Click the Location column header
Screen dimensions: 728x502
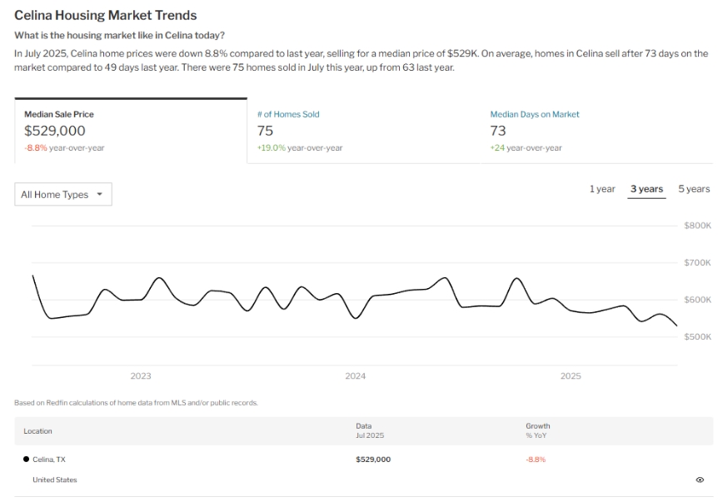(38, 431)
